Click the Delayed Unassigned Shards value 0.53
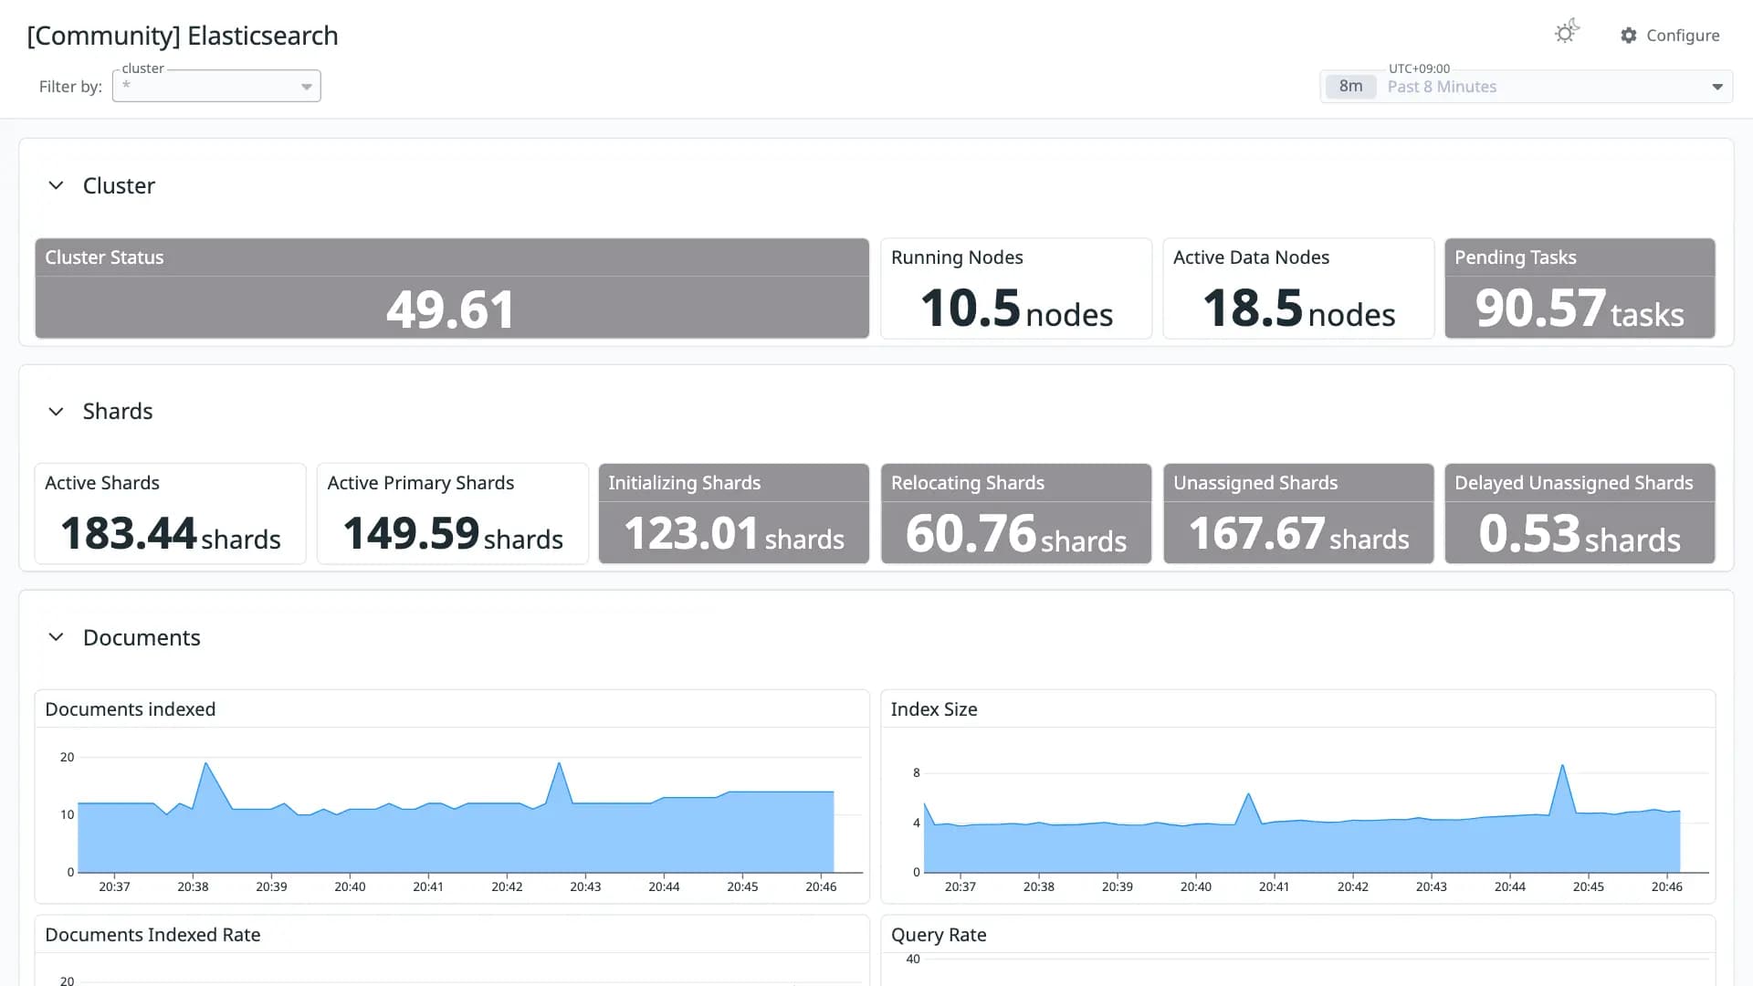The image size is (1753, 986). pyautogui.click(x=1528, y=533)
